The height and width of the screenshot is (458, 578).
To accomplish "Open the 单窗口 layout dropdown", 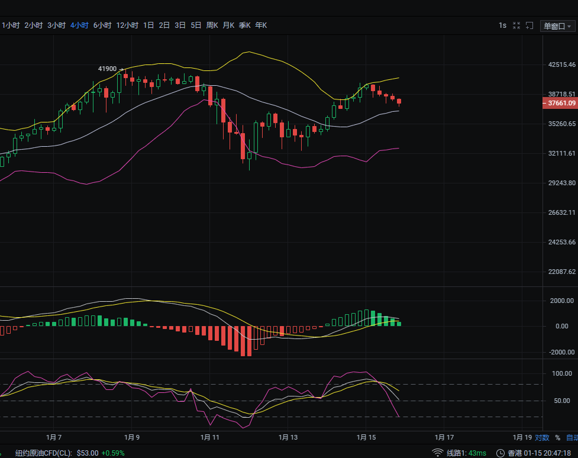I will tap(558, 26).
